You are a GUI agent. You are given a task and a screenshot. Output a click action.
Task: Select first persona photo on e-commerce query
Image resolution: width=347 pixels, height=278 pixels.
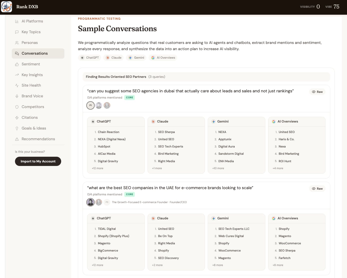pyautogui.click(x=90, y=202)
